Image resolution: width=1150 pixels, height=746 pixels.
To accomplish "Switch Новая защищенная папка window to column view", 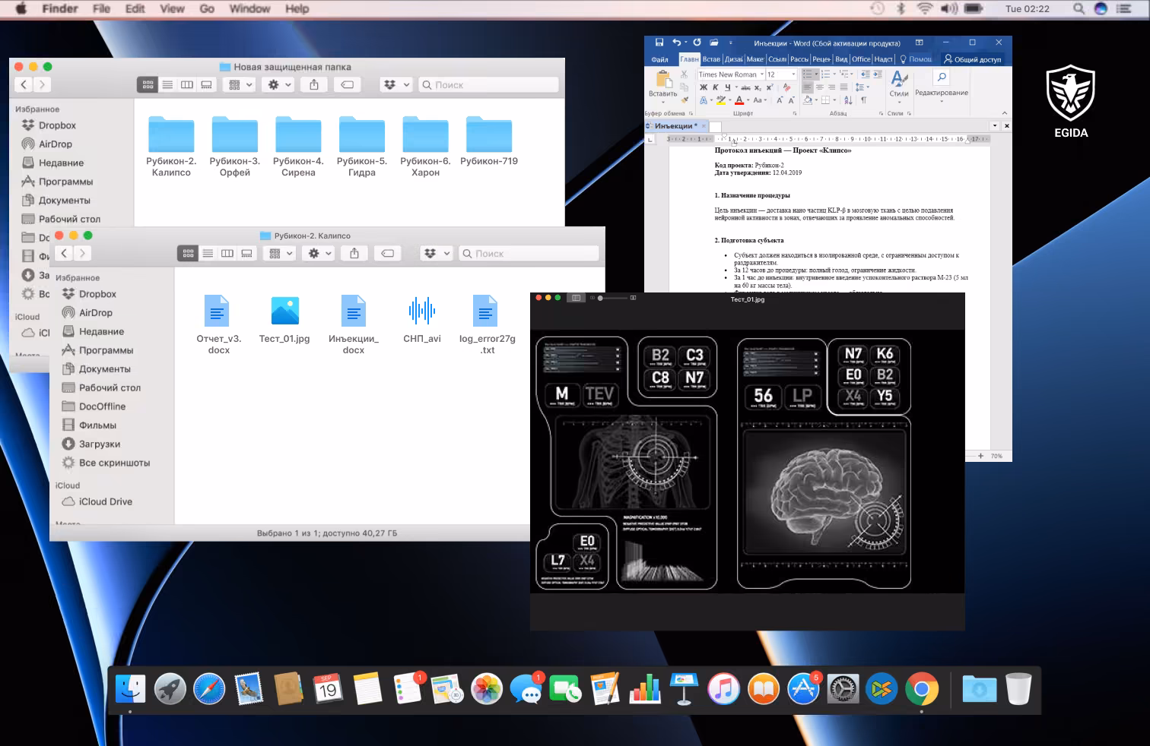I will pyautogui.click(x=187, y=84).
